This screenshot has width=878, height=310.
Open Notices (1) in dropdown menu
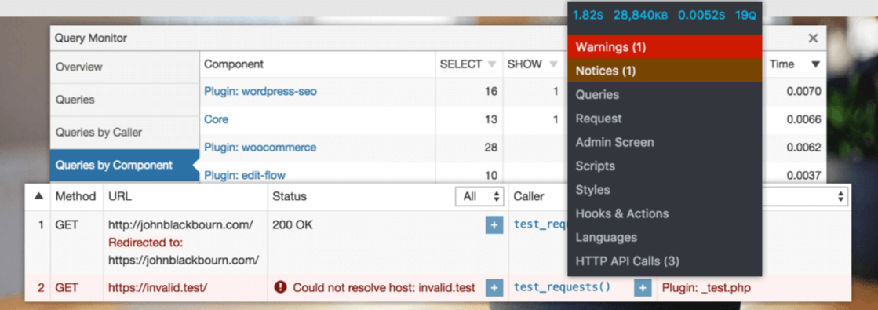pyautogui.click(x=665, y=71)
